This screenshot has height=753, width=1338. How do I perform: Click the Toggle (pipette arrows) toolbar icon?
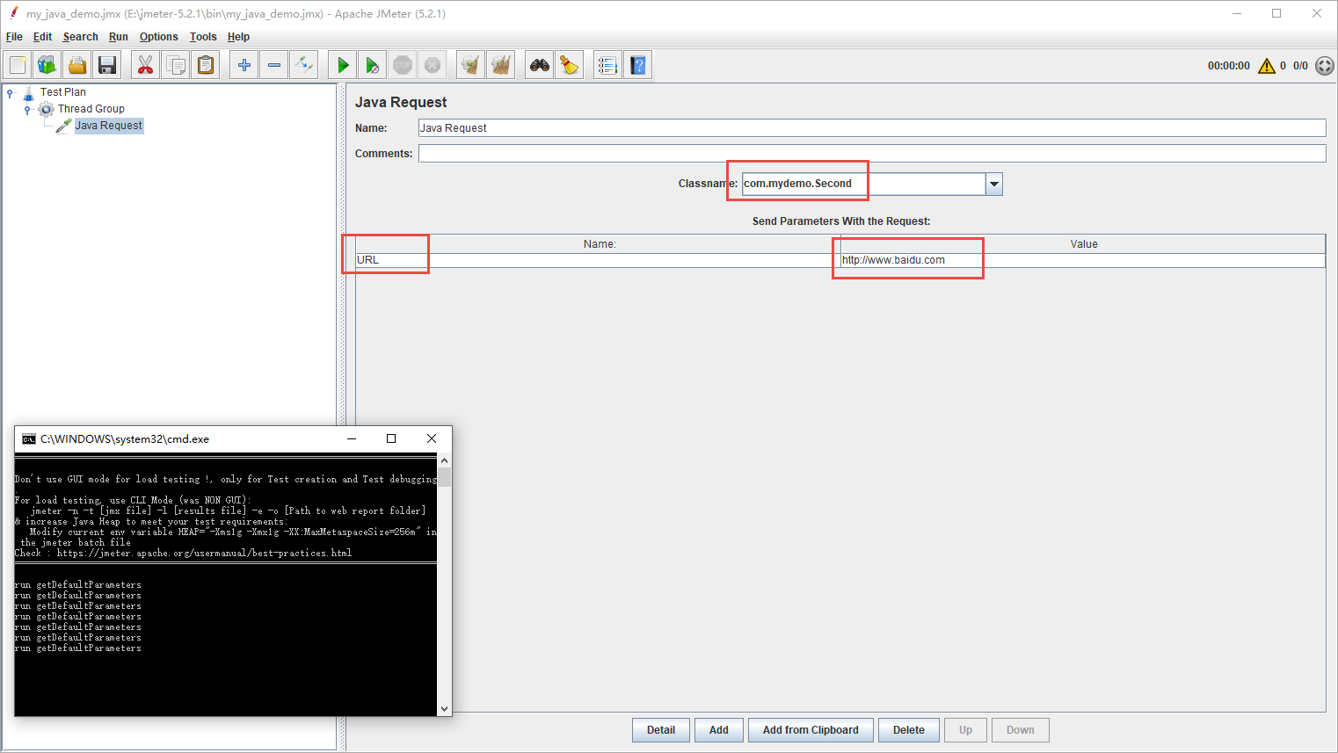(304, 65)
